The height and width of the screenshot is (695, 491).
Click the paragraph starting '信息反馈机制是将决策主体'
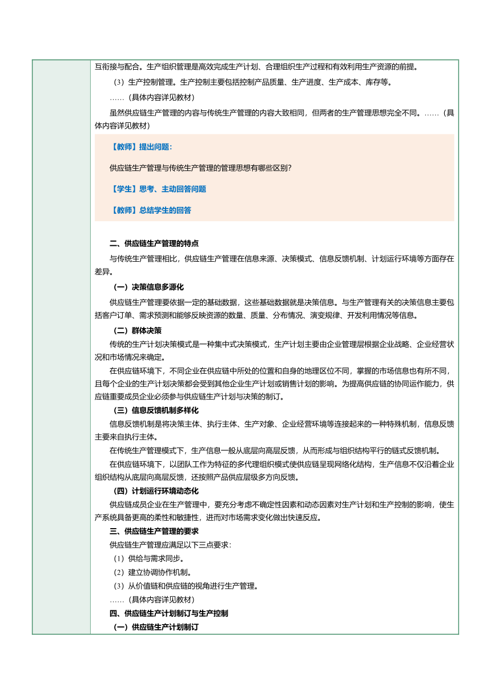point(274,430)
